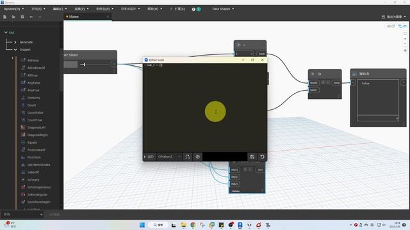Open the export as image dropdown
The width and height of the screenshot is (410, 230).
coord(394,17)
